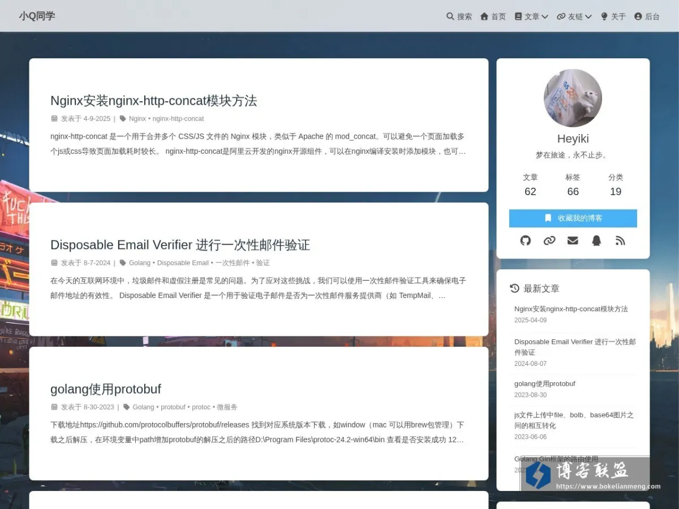Open recent post Disposable Email Verifier in sidebar
The width and height of the screenshot is (679, 509).
pos(575,347)
